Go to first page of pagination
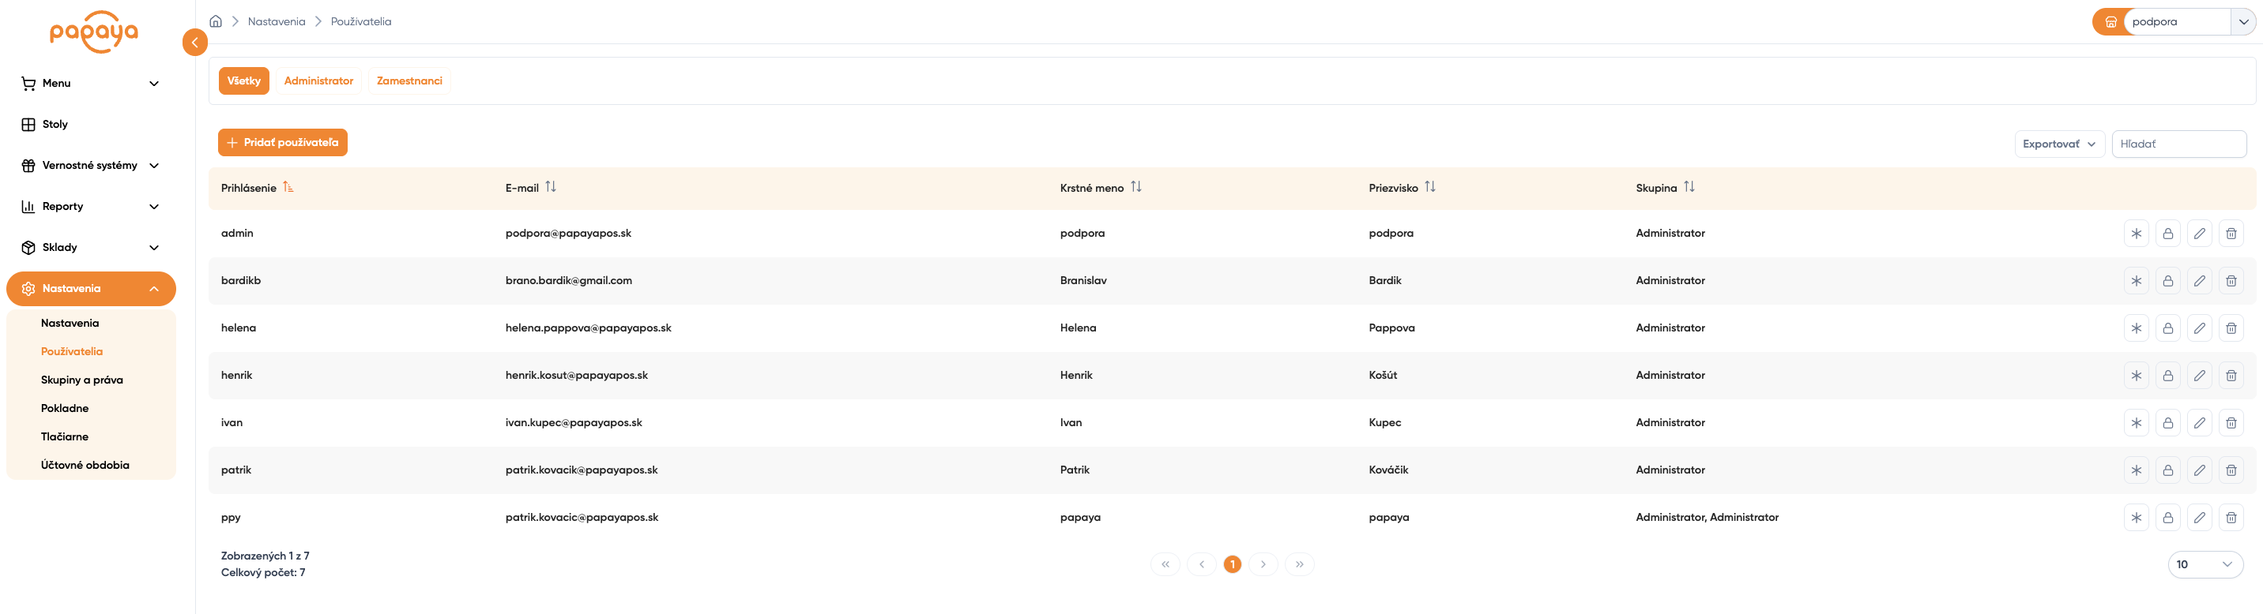This screenshot has height=614, width=2263. tap(1165, 564)
